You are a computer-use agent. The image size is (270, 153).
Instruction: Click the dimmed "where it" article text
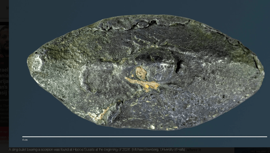[x=194, y=150]
